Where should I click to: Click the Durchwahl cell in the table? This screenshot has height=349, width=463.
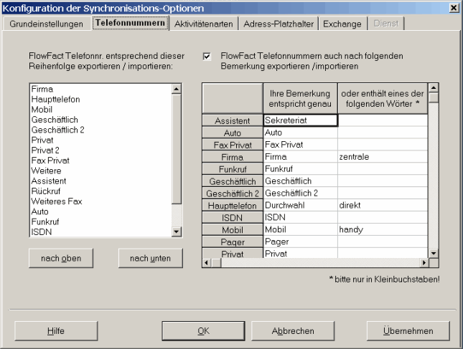tap(300, 205)
